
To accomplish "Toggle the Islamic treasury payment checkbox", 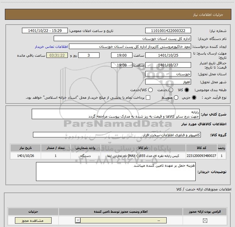I will 148,98.
